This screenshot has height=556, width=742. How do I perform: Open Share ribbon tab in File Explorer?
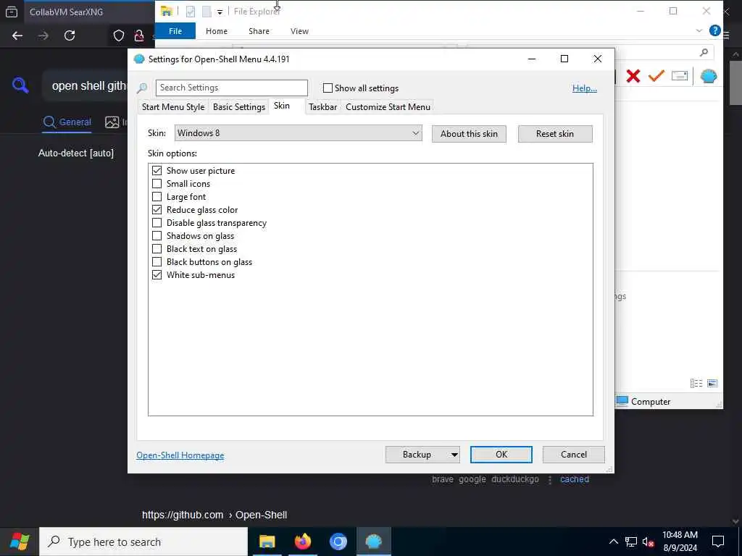(259, 31)
